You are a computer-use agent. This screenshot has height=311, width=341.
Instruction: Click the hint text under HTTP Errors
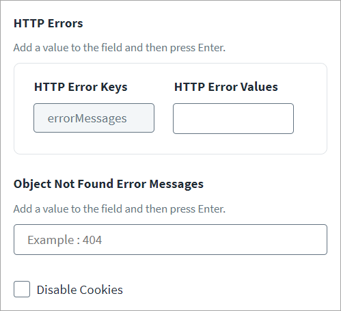(x=120, y=48)
